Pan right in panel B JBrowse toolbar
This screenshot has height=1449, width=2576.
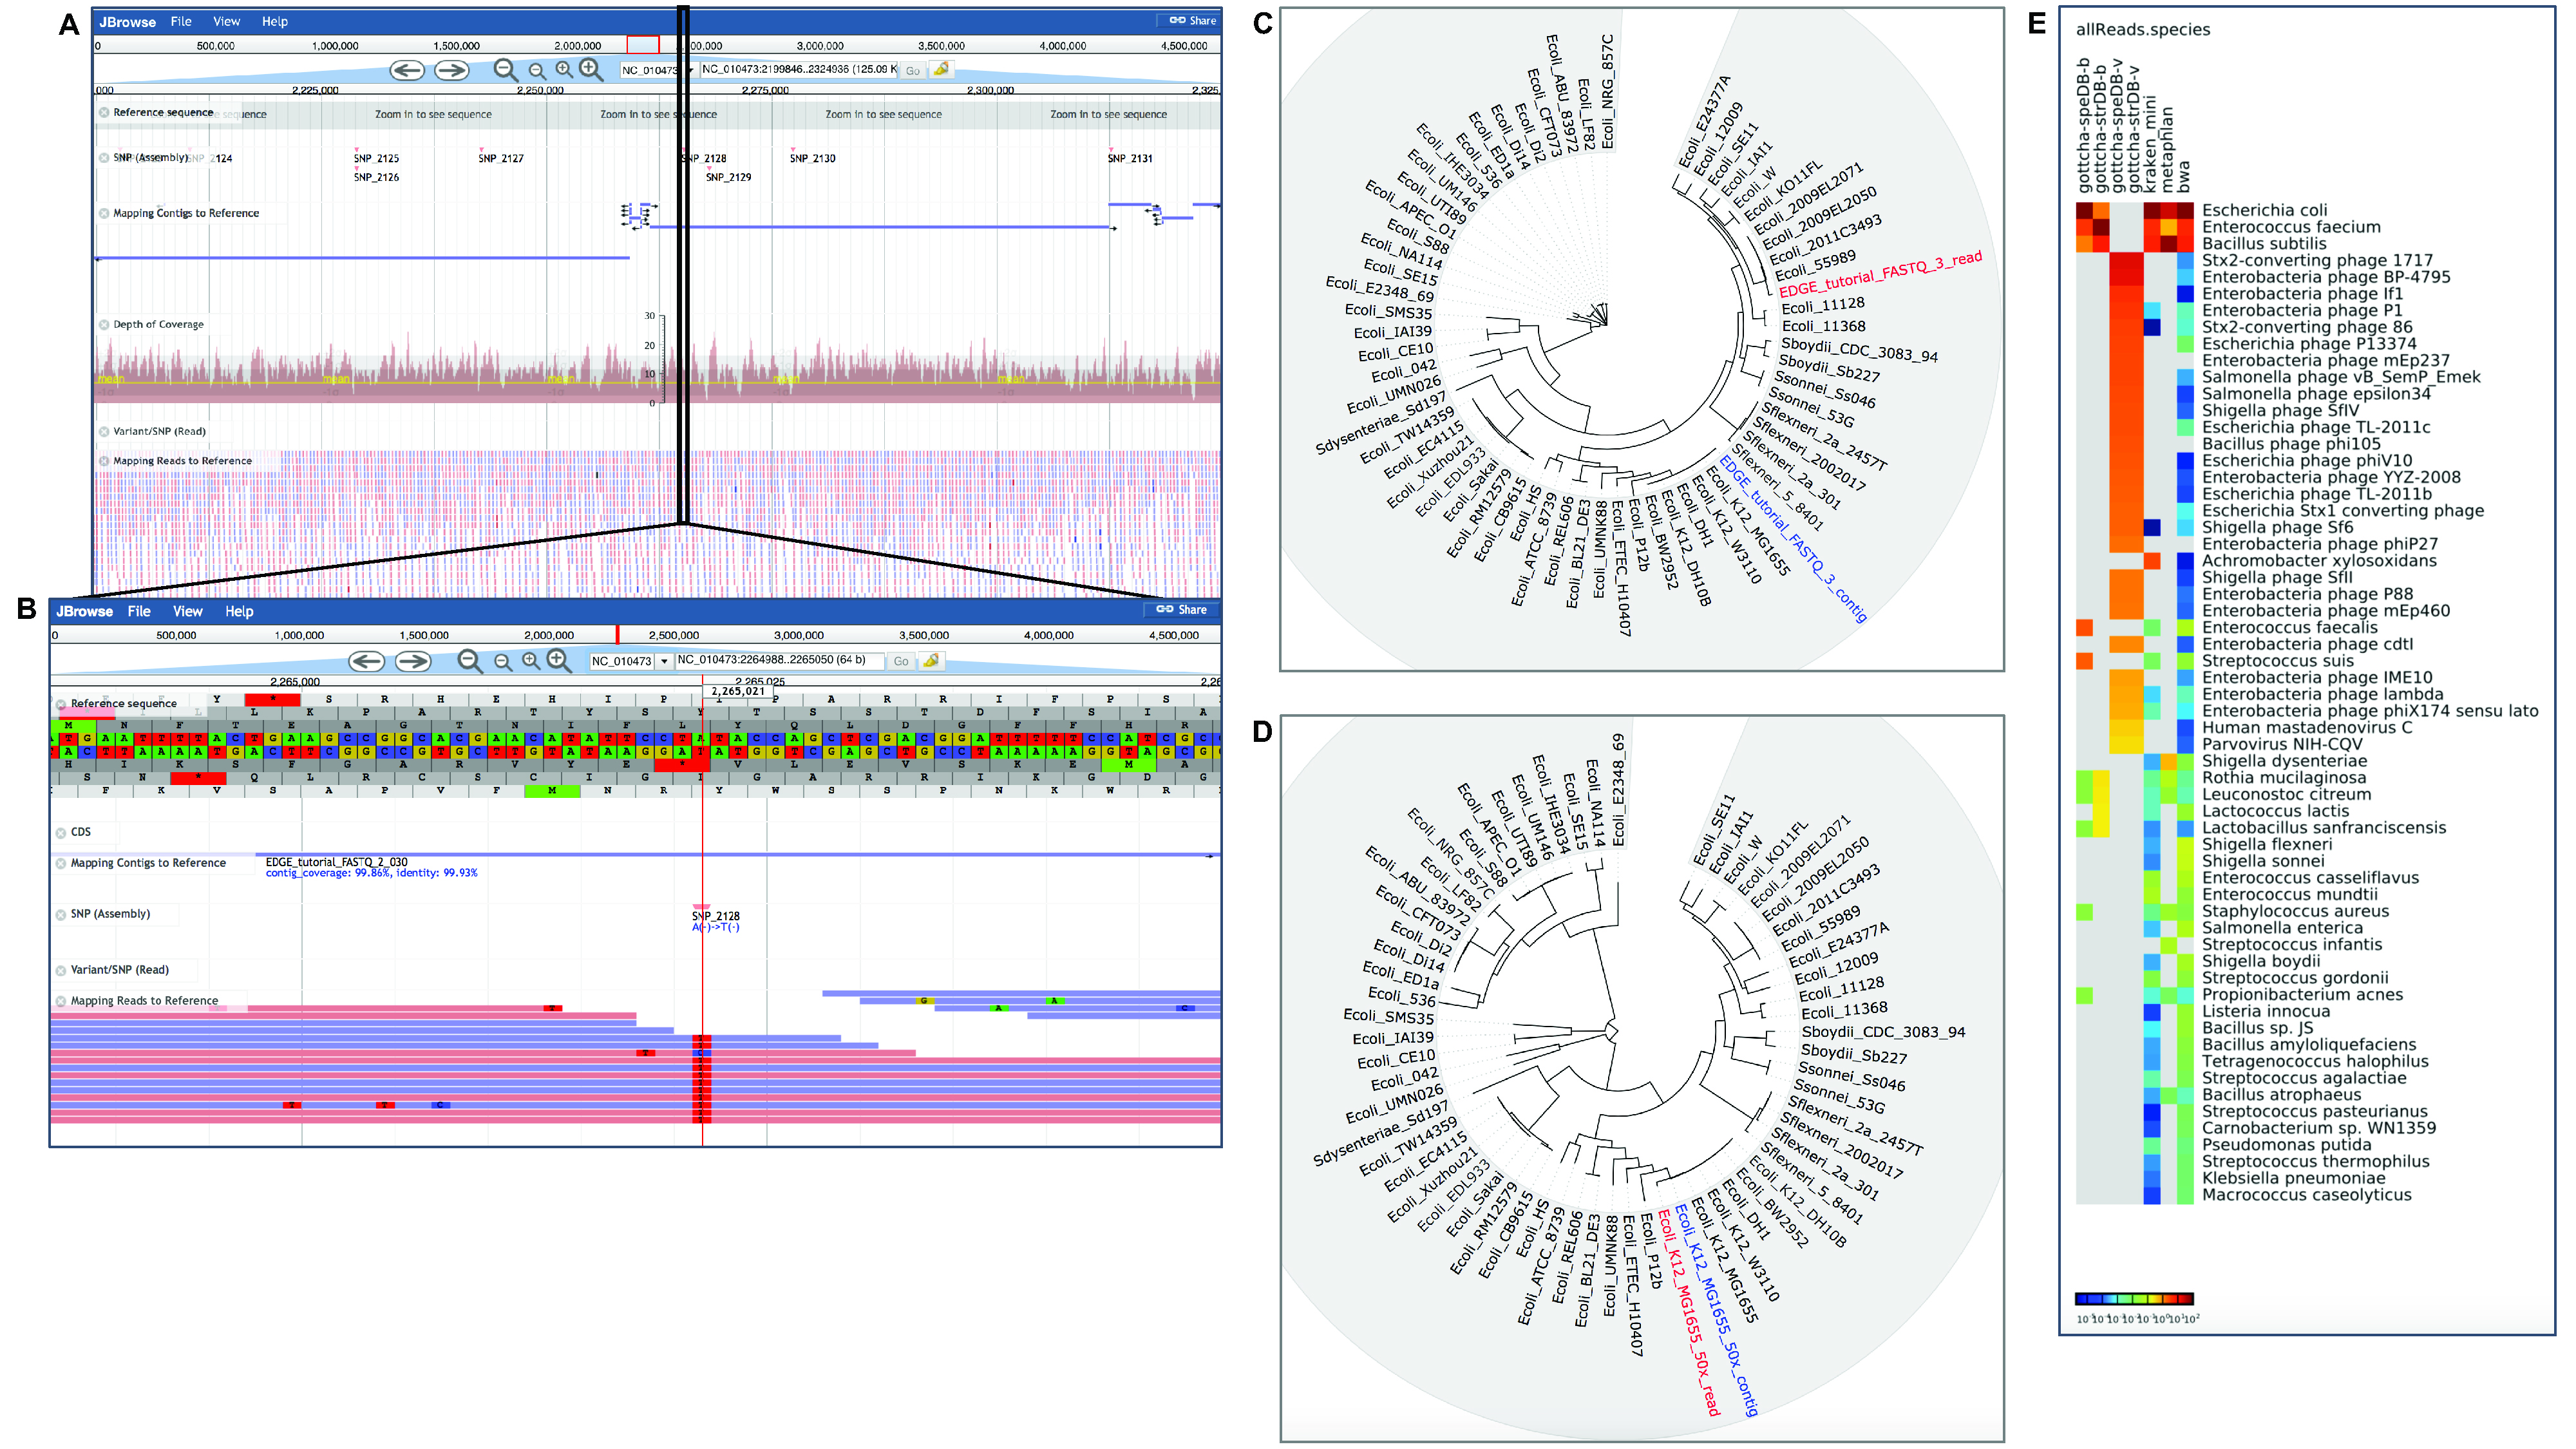point(413,661)
